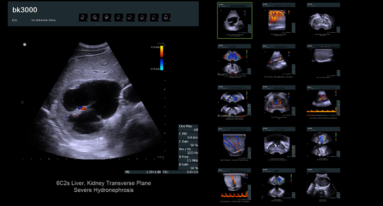
Task: Choose the fourth cine frame icon in header
Action: [118, 17]
